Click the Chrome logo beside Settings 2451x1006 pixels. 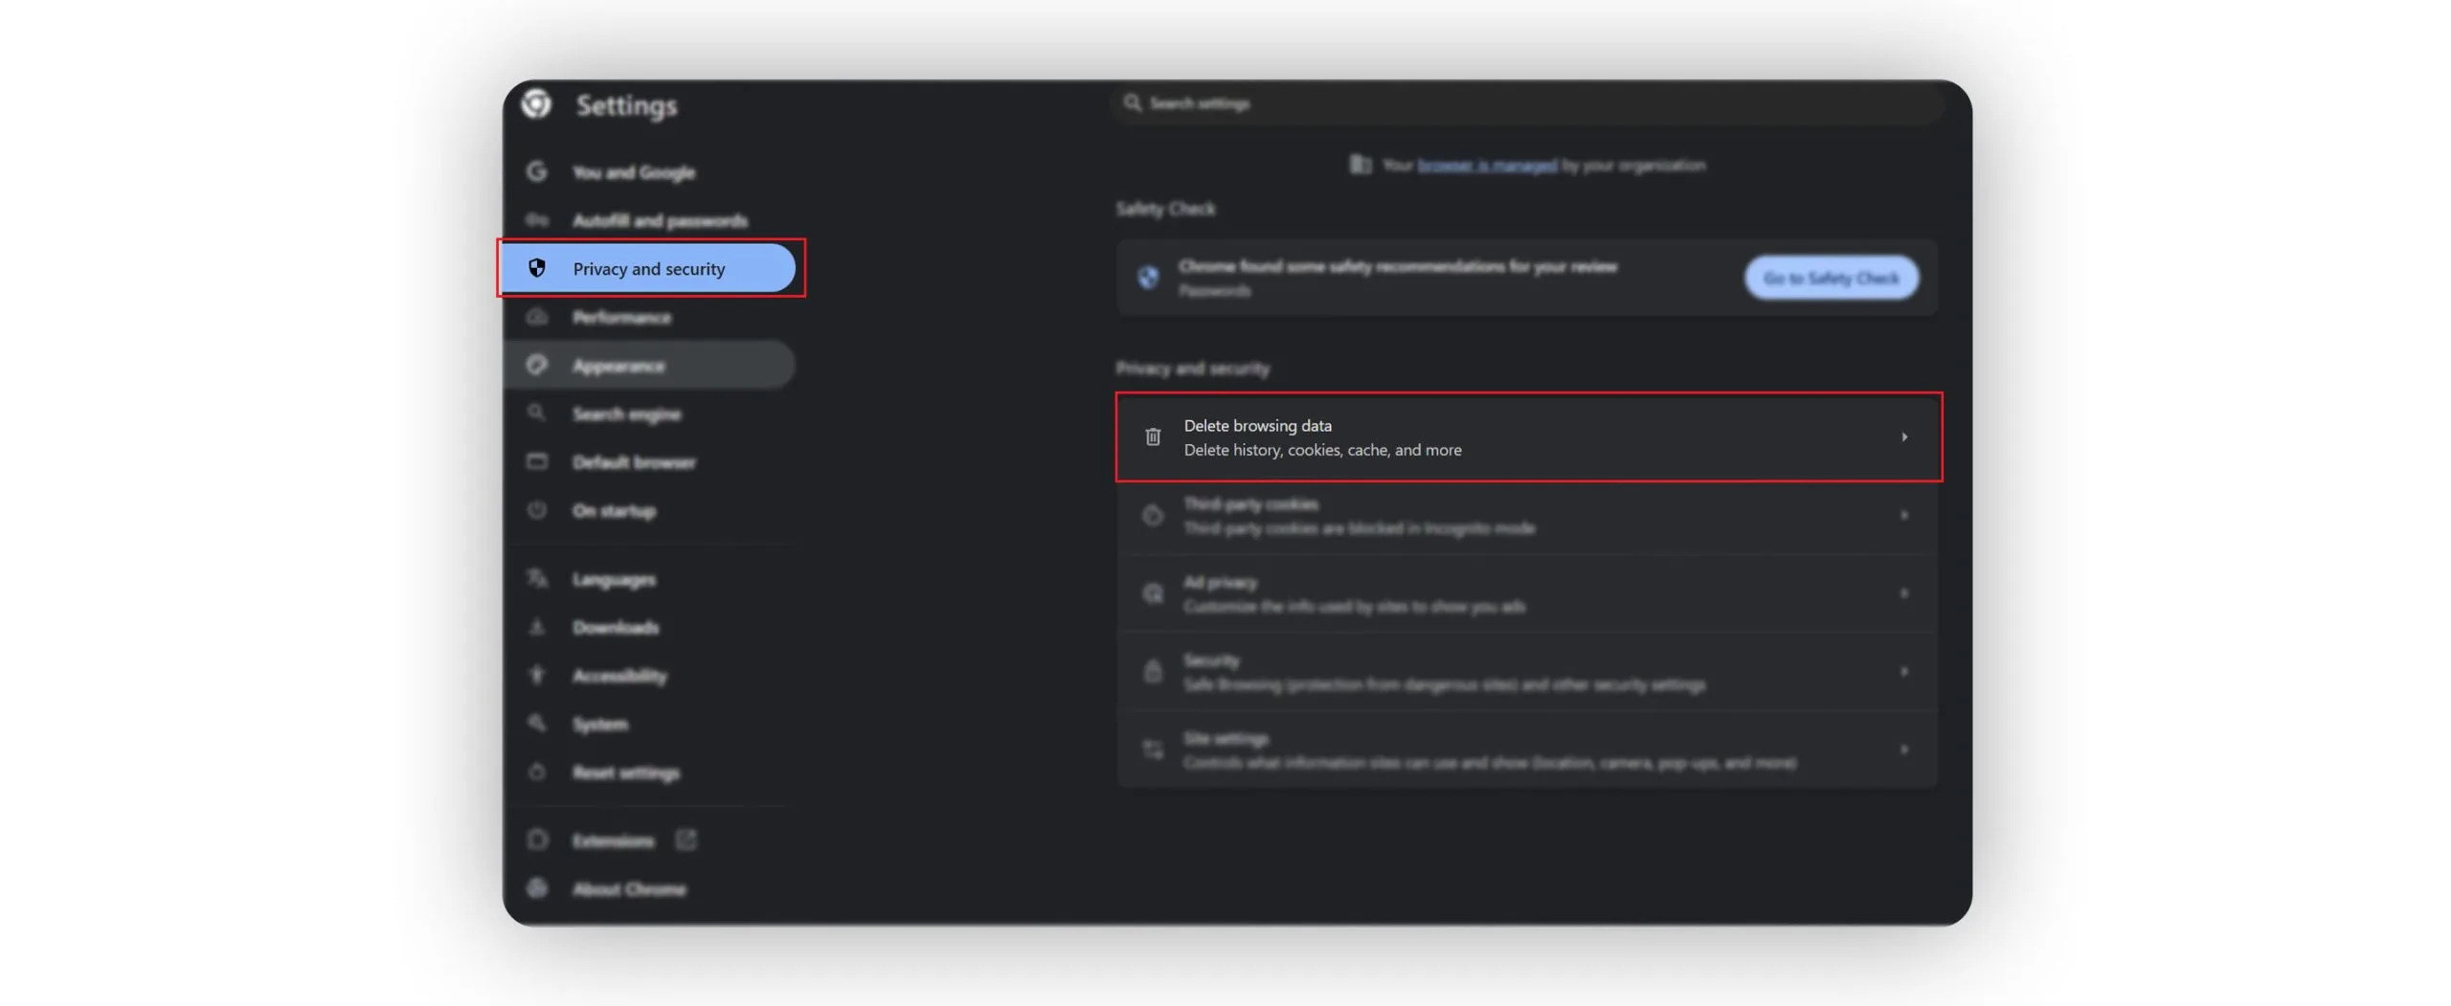[x=536, y=103]
